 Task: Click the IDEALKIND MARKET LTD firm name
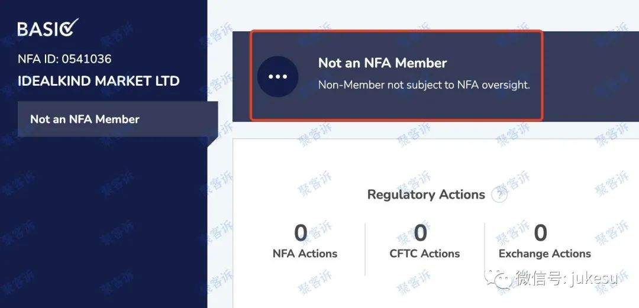(99, 80)
